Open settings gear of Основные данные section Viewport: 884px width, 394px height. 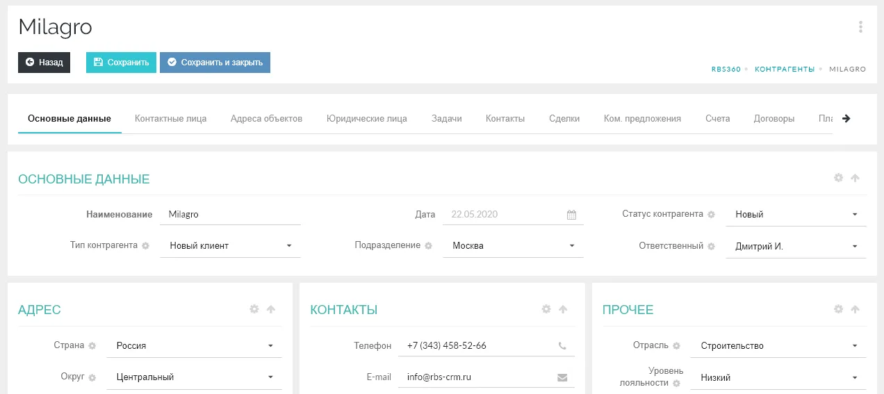pos(838,178)
